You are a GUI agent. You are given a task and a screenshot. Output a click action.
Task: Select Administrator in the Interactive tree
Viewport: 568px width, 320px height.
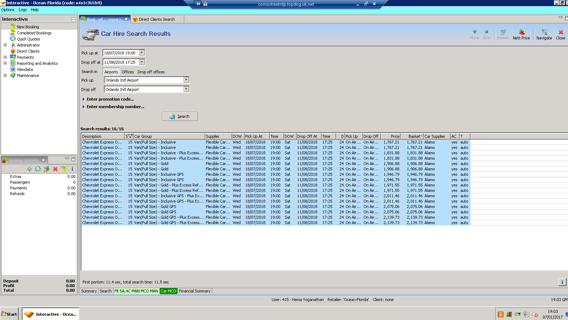28,45
